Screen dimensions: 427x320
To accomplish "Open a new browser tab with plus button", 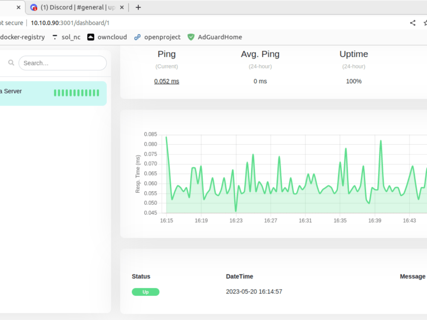I will pos(137,7).
